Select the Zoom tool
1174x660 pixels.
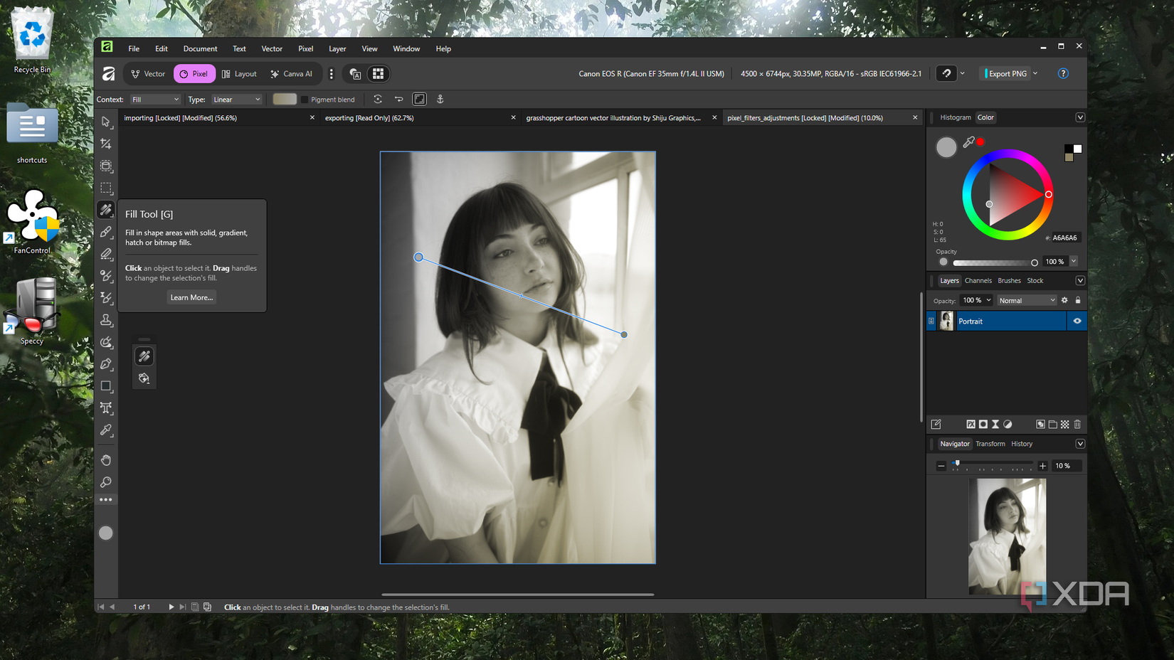pyautogui.click(x=106, y=483)
